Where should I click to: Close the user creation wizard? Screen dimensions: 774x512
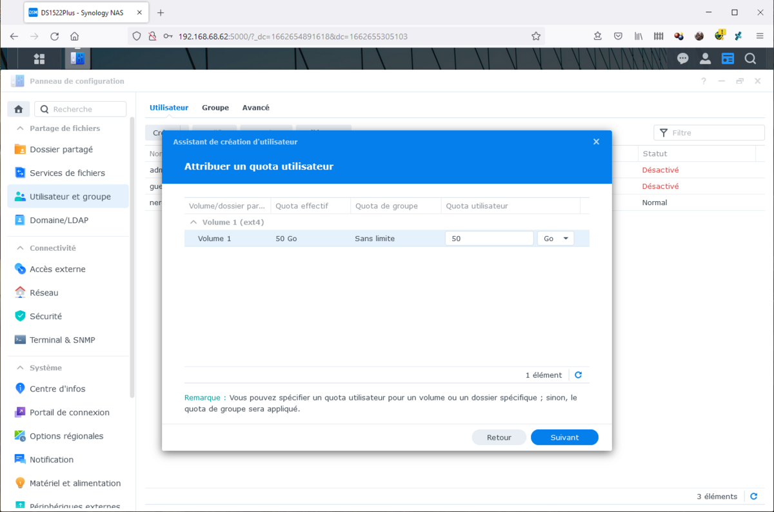coord(596,142)
